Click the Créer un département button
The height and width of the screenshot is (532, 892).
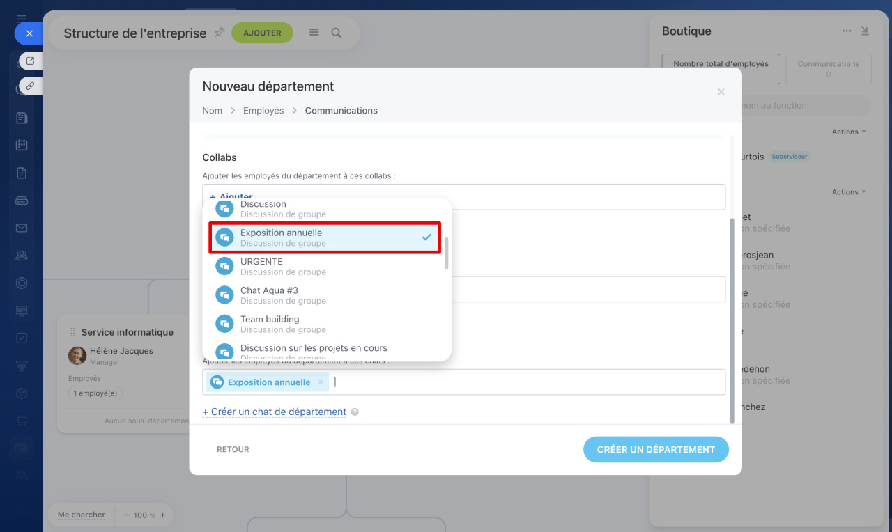point(656,450)
